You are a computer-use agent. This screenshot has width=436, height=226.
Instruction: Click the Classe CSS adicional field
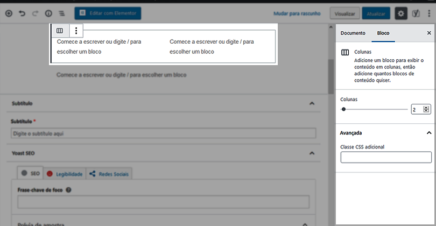click(386, 157)
